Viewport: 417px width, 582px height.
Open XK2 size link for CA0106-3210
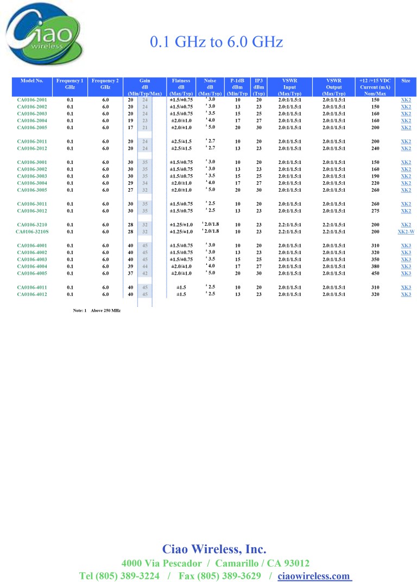406,225
